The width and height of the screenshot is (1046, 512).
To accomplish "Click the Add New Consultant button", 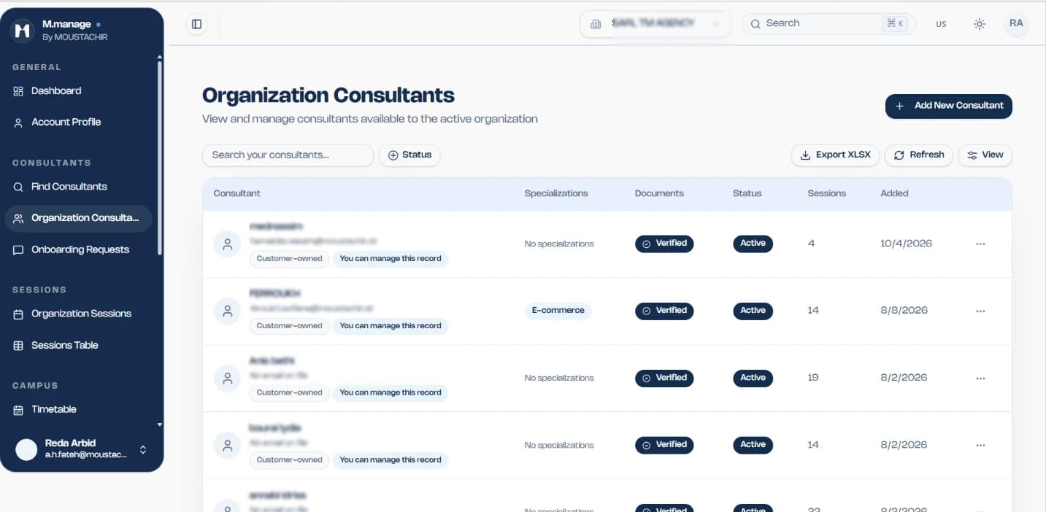I will [x=949, y=106].
